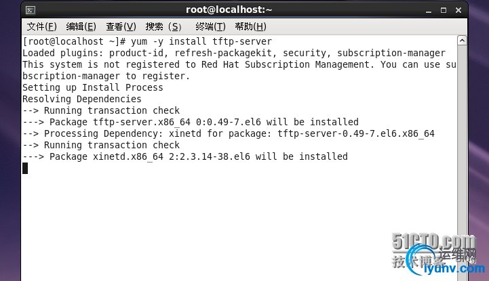Click the scrollbar up arrow
Viewport: 489px width, 281px height.
[462, 41]
